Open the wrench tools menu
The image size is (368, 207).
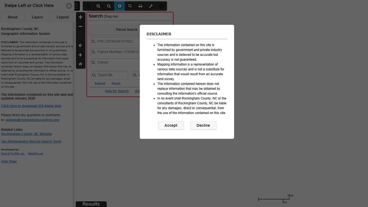pyautogui.click(x=151, y=6)
